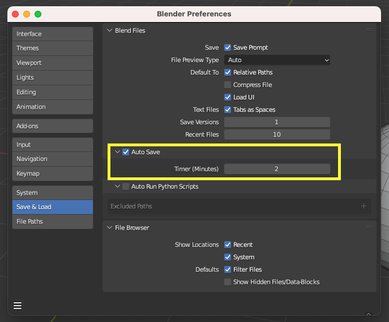Grab the Blend Files panel drag handle
The height and width of the screenshot is (322, 389).
(370, 30)
